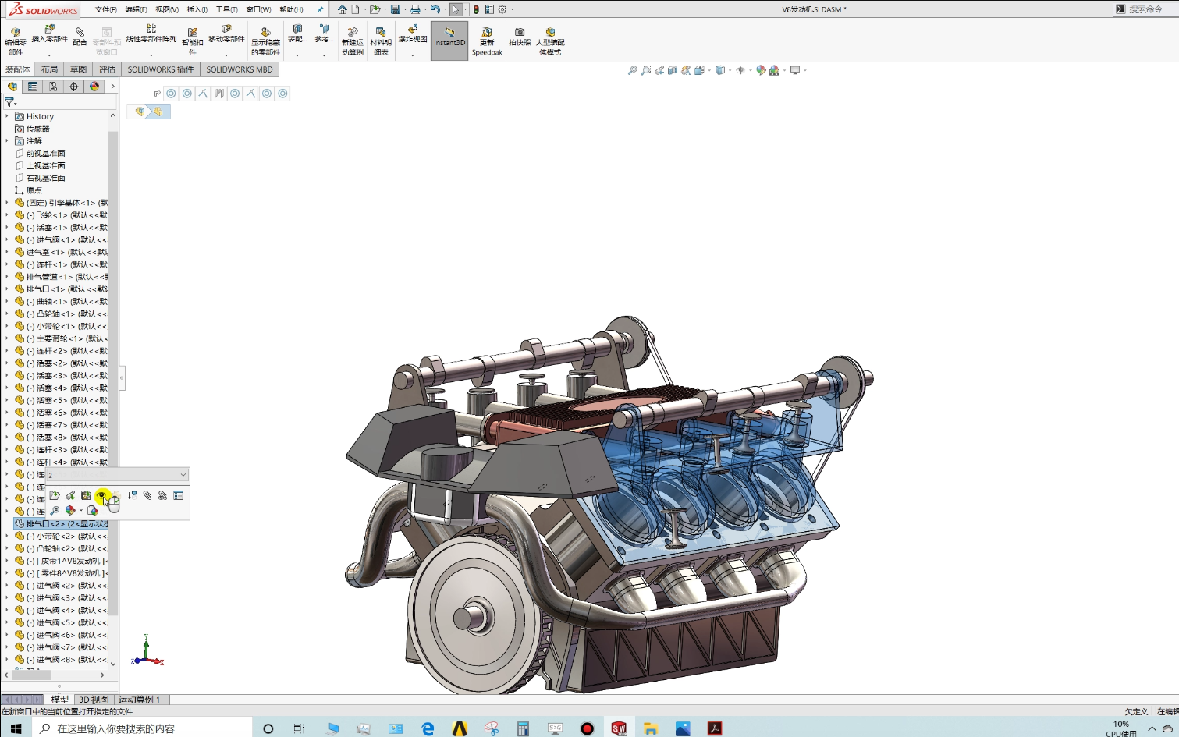Click the 更新 Speedpak button

click(x=487, y=41)
